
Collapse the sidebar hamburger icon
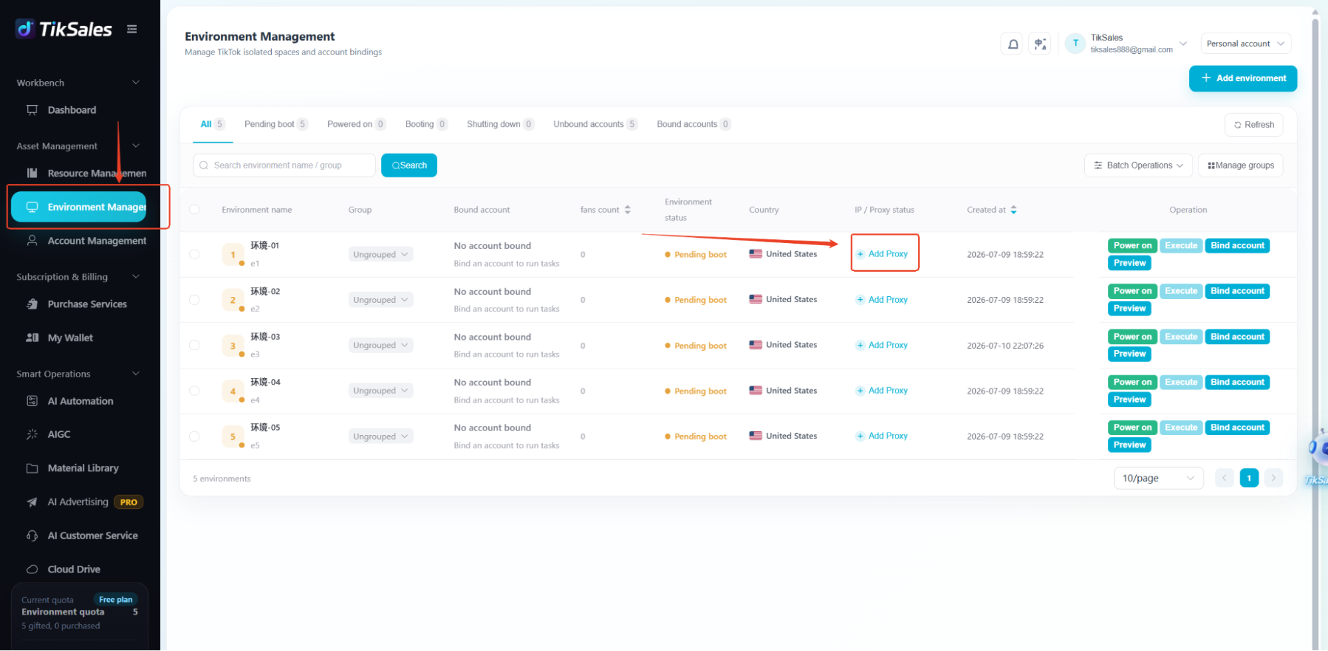(132, 29)
